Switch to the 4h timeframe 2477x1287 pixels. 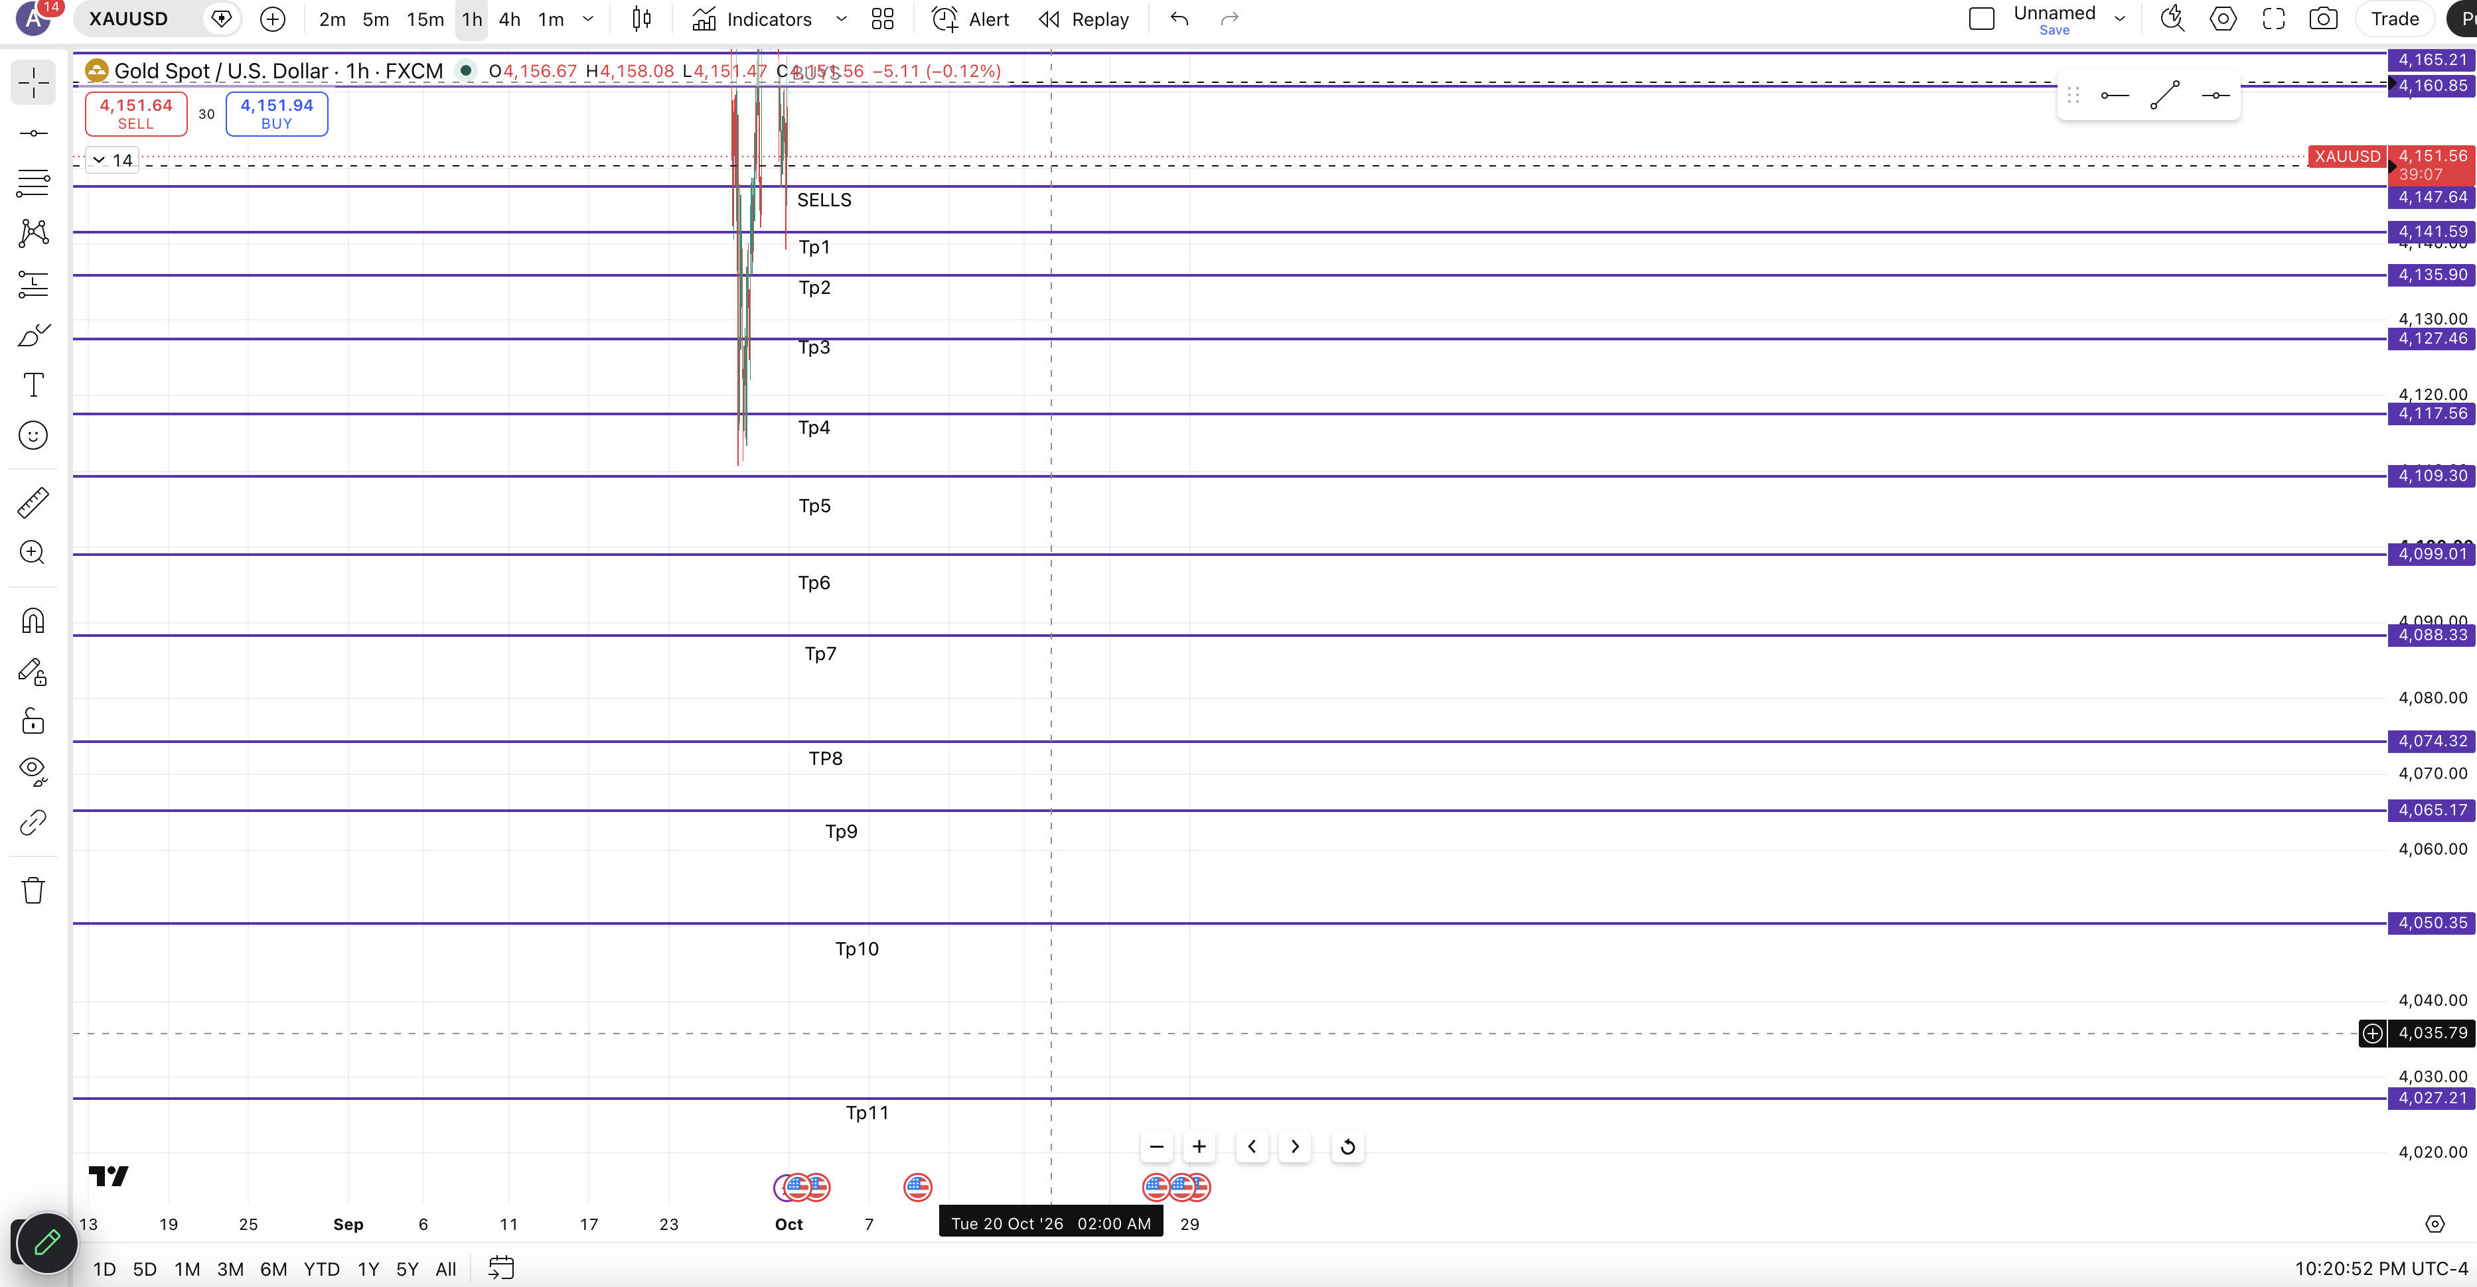(510, 19)
